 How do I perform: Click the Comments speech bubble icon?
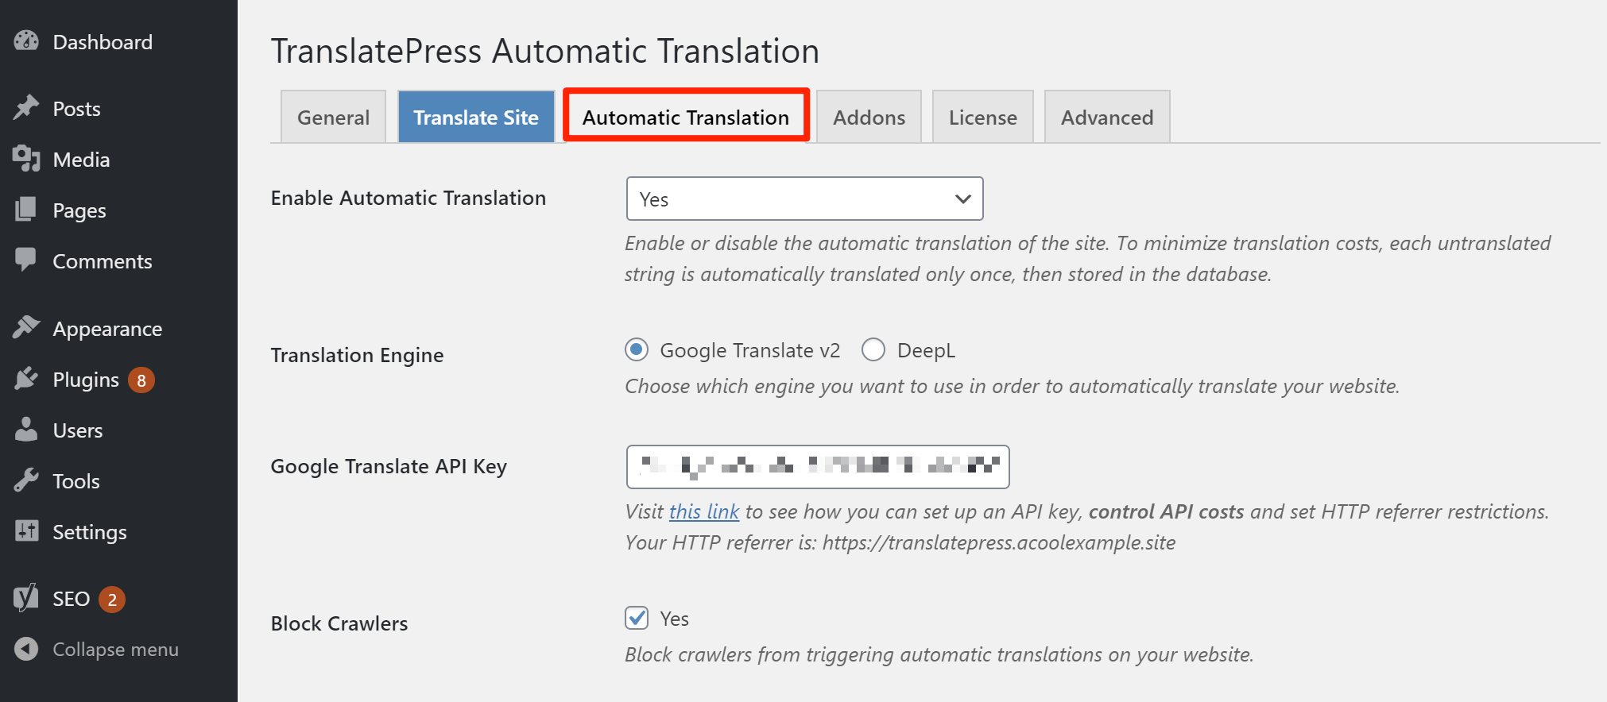(26, 260)
